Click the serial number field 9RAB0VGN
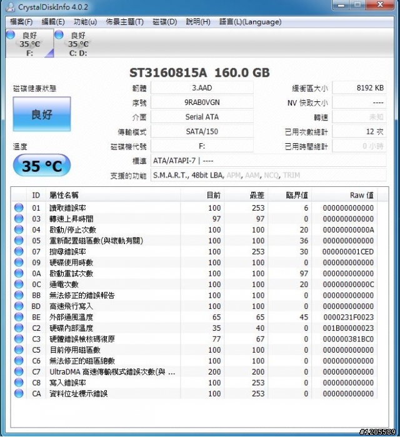Image resolution: width=400 pixels, height=437 pixels. [202, 103]
